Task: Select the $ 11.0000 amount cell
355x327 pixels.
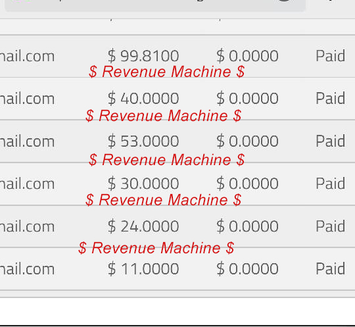Action: (x=143, y=268)
